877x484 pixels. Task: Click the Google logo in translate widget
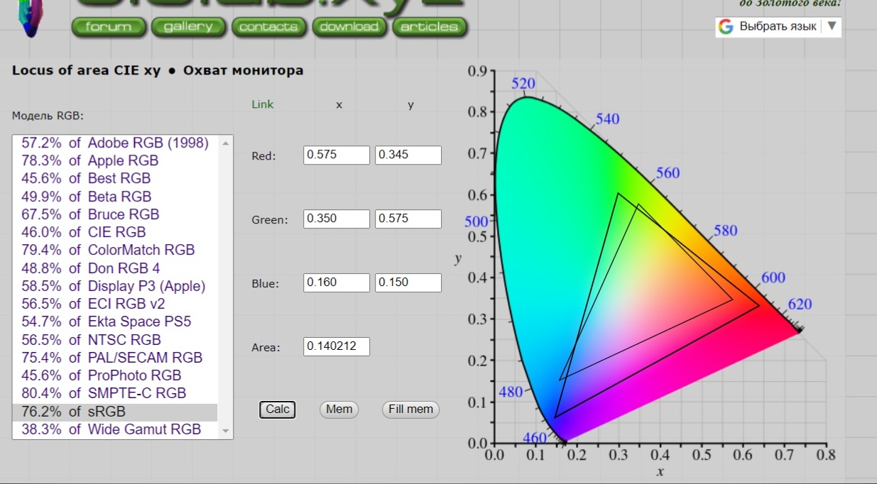click(x=726, y=27)
